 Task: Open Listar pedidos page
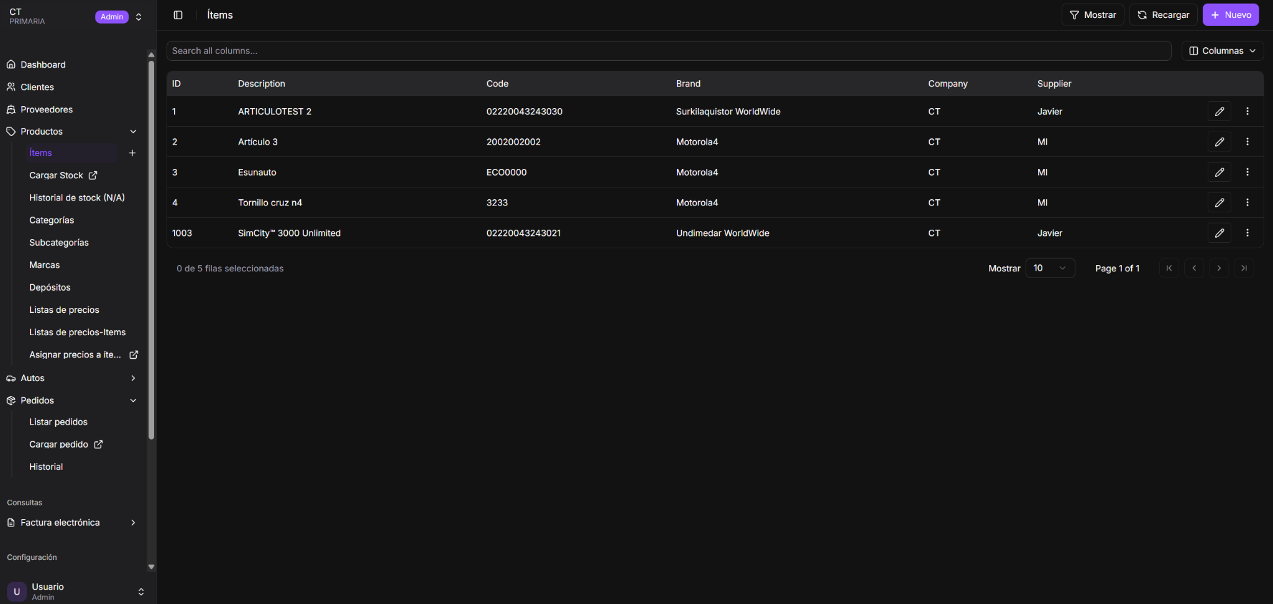coord(58,422)
